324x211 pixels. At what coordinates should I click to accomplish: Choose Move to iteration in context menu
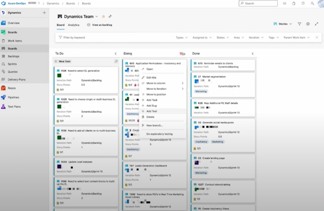(163, 89)
